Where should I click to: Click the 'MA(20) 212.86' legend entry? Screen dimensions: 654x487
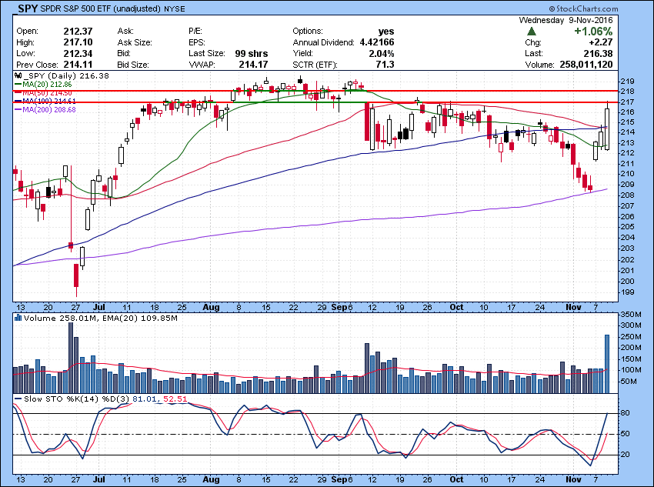pos(47,84)
